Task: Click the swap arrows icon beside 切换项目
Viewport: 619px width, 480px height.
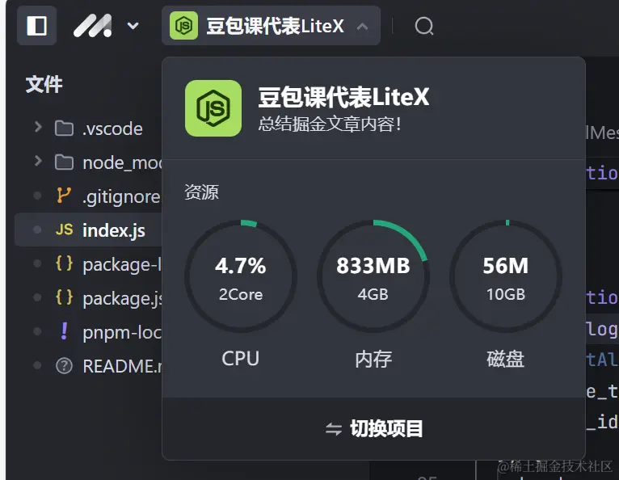Action: pyautogui.click(x=334, y=429)
